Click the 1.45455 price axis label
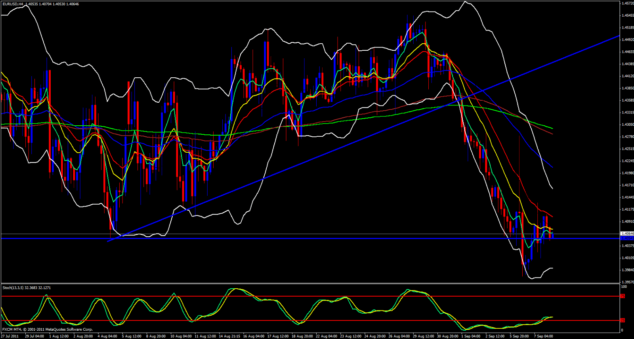This screenshot has height=339, width=634. pyautogui.click(x=628, y=15)
